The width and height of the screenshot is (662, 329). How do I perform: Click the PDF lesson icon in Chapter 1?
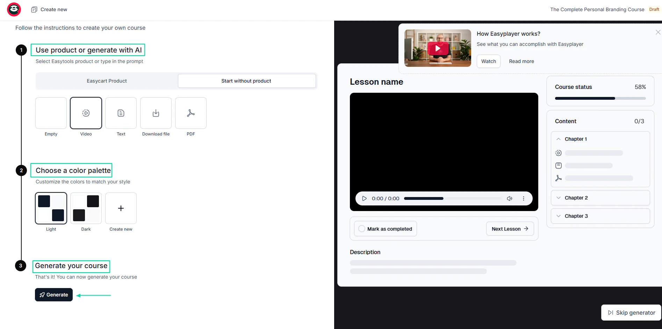(559, 178)
